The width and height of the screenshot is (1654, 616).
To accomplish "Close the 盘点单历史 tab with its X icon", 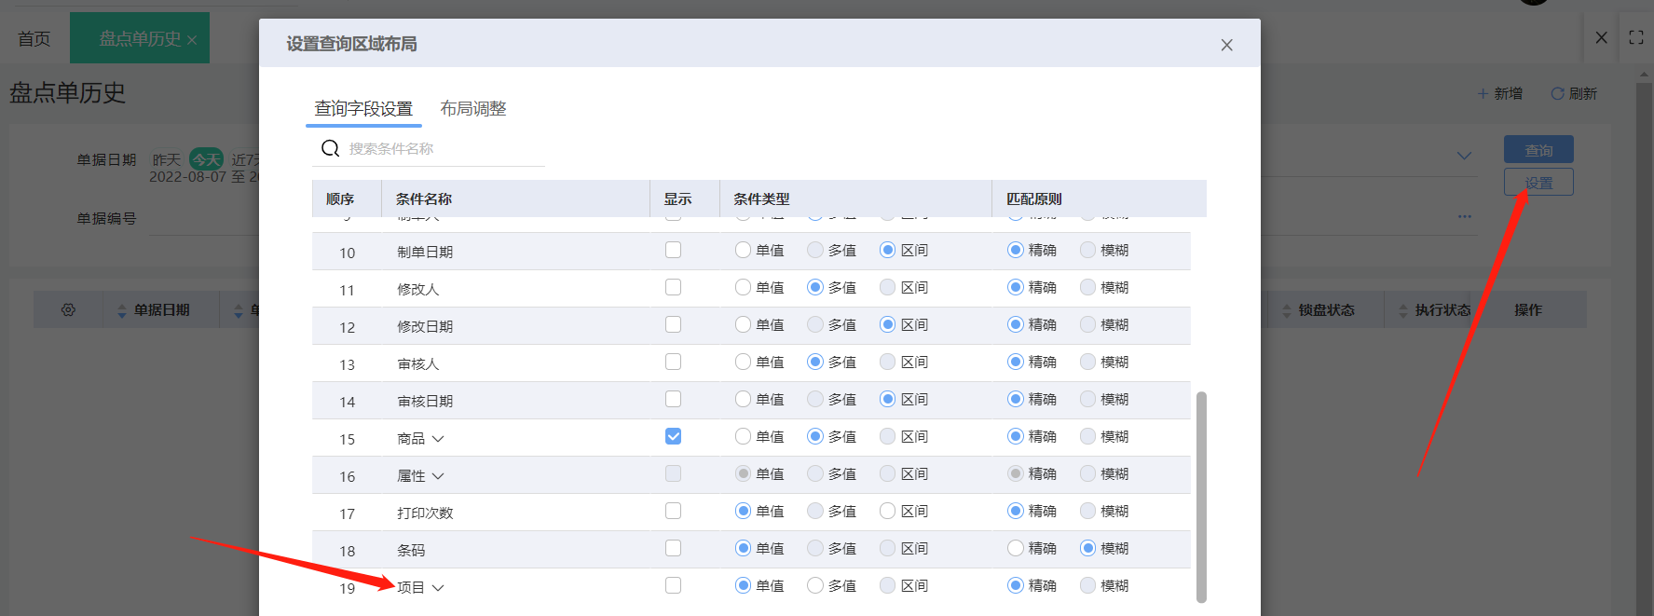I will pyautogui.click(x=192, y=40).
